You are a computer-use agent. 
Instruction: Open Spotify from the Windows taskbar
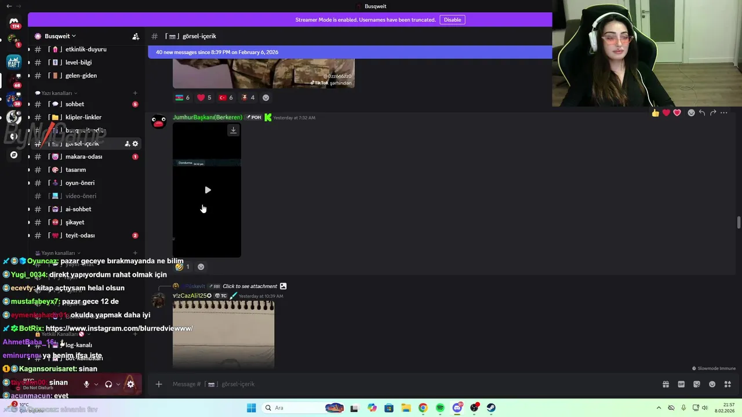click(x=440, y=408)
